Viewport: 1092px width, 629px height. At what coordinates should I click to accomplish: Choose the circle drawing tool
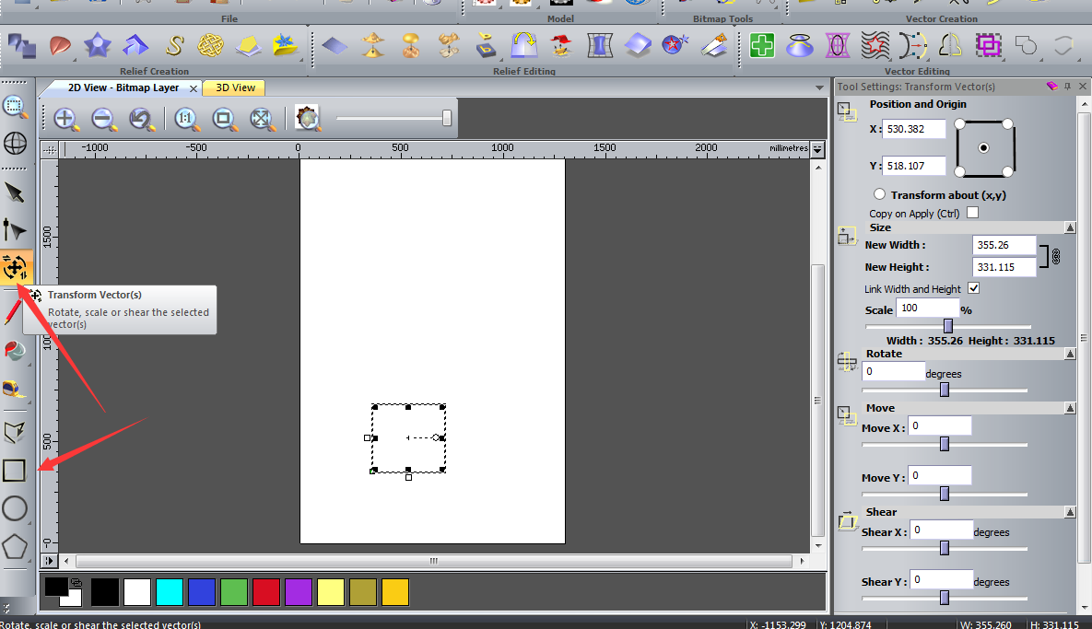tap(15, 508)
